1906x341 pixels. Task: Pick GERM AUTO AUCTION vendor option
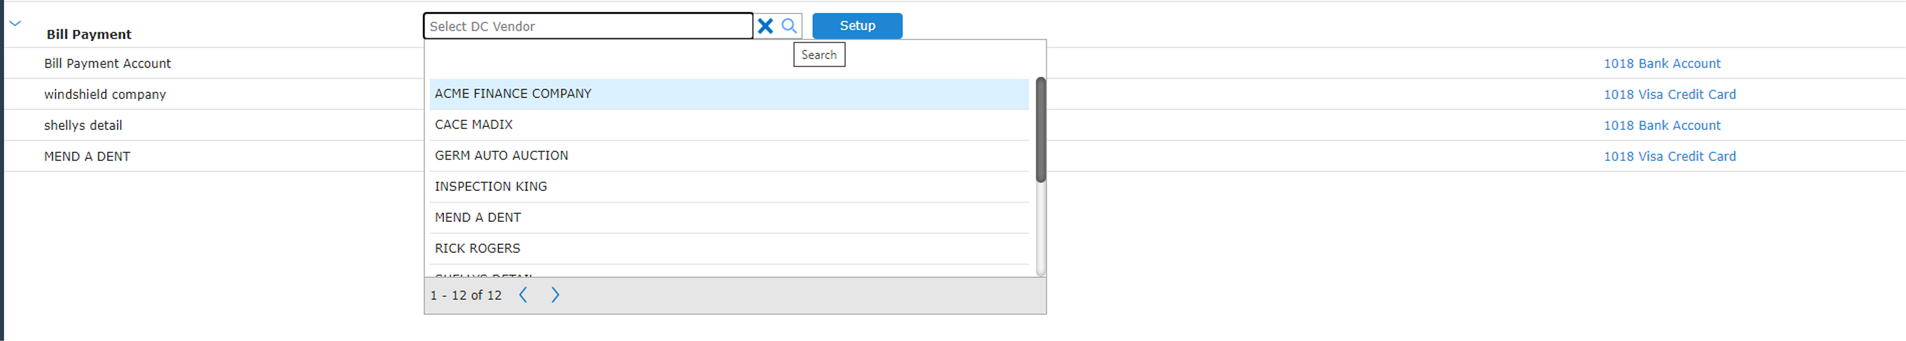729,156
